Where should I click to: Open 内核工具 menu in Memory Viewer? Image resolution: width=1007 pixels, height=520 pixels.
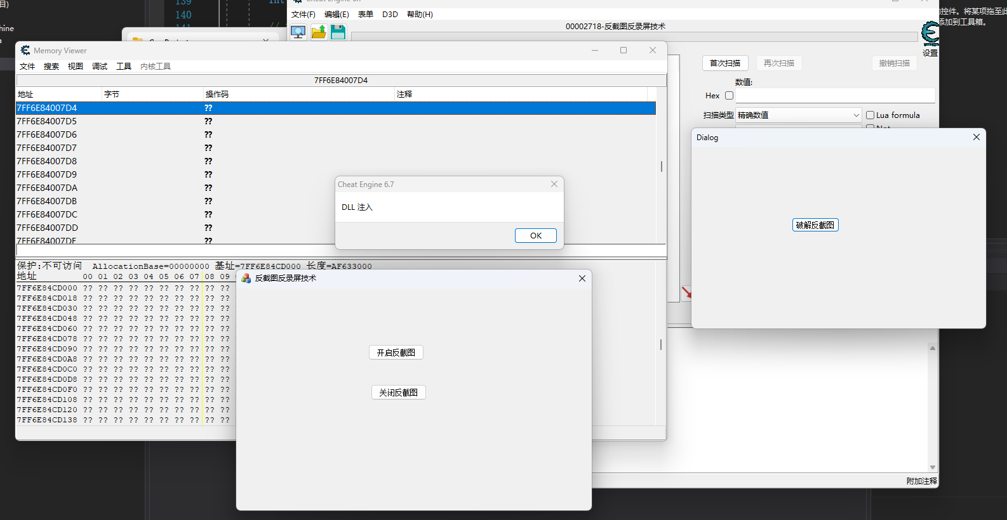(x=156, y=66)
